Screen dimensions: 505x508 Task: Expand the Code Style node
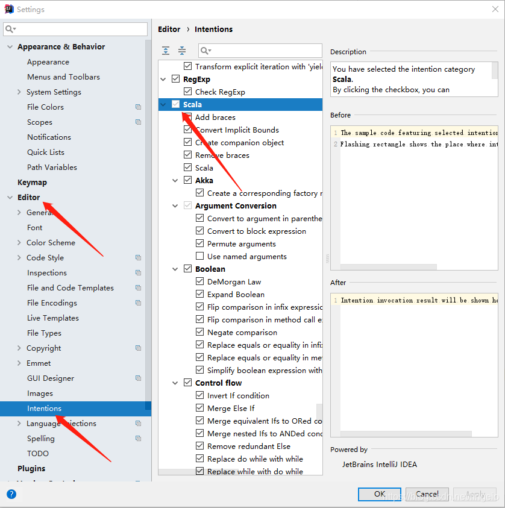pyautogui.click(x=19, y=257)
